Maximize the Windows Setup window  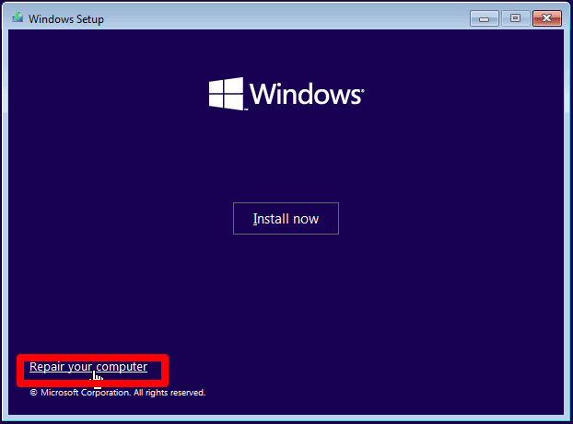point(514,17)
